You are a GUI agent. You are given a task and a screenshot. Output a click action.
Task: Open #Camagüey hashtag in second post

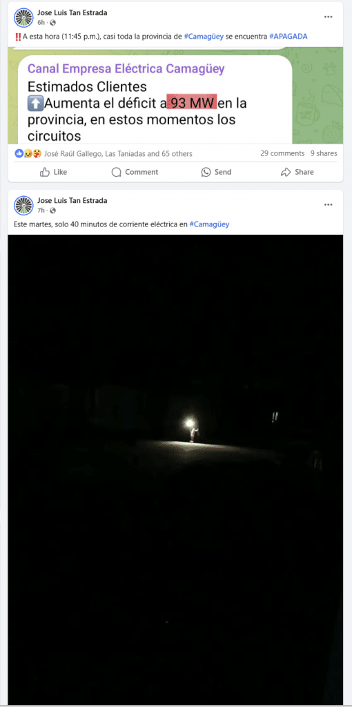pyautogui.click(x=209, y=224)
